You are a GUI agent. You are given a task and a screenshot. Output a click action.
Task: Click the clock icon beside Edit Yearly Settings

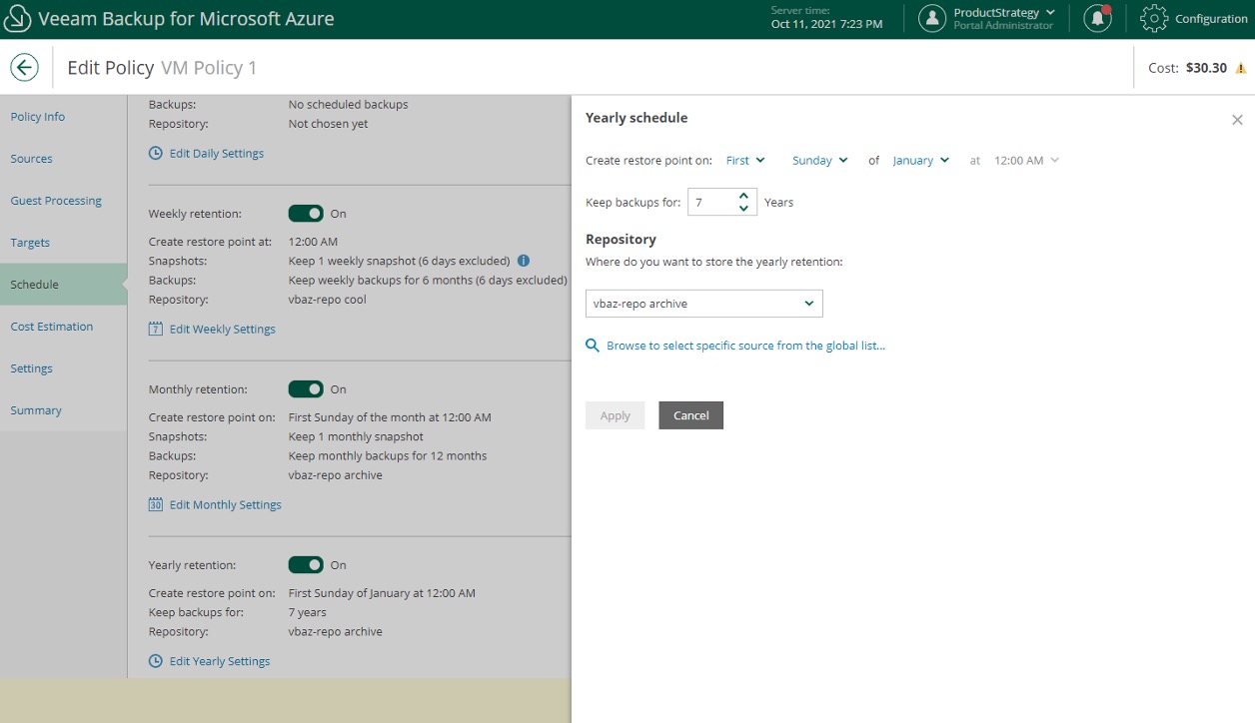(x=155, y=660)
